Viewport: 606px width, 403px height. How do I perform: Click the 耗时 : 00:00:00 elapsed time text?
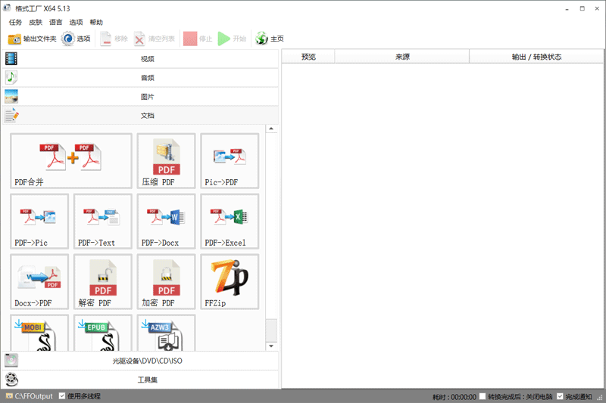click(x=454, y=397)
